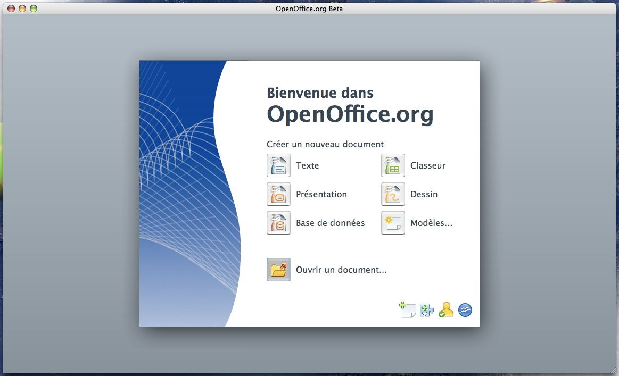Choose Ouvrir un document... label
The width and height of the screenshot is (619, 376).
[x=342, y=270]
